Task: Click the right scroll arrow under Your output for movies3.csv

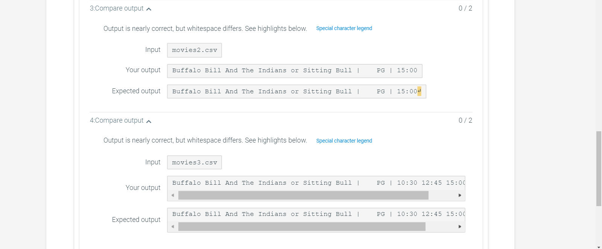Action: point(459,195)
